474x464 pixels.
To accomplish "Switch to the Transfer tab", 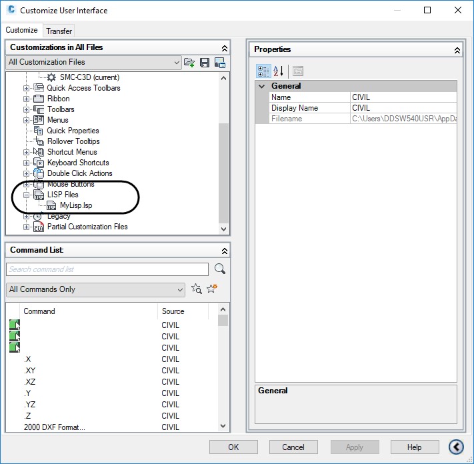I will coord(59,31).
